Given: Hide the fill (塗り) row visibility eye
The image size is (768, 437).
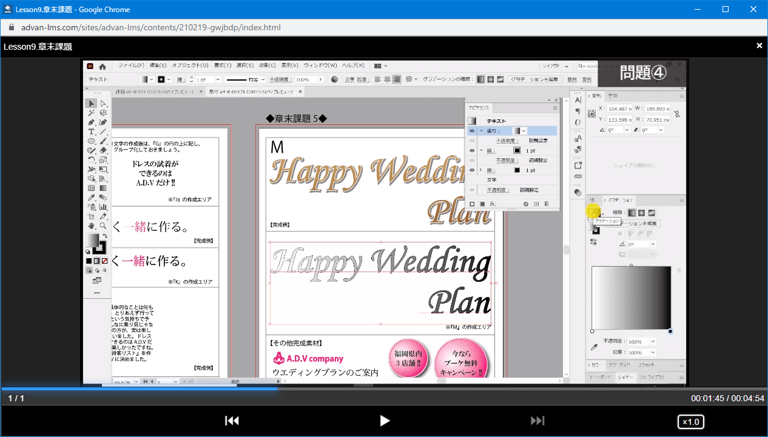Looking at the screenshot, I should 472,131.
